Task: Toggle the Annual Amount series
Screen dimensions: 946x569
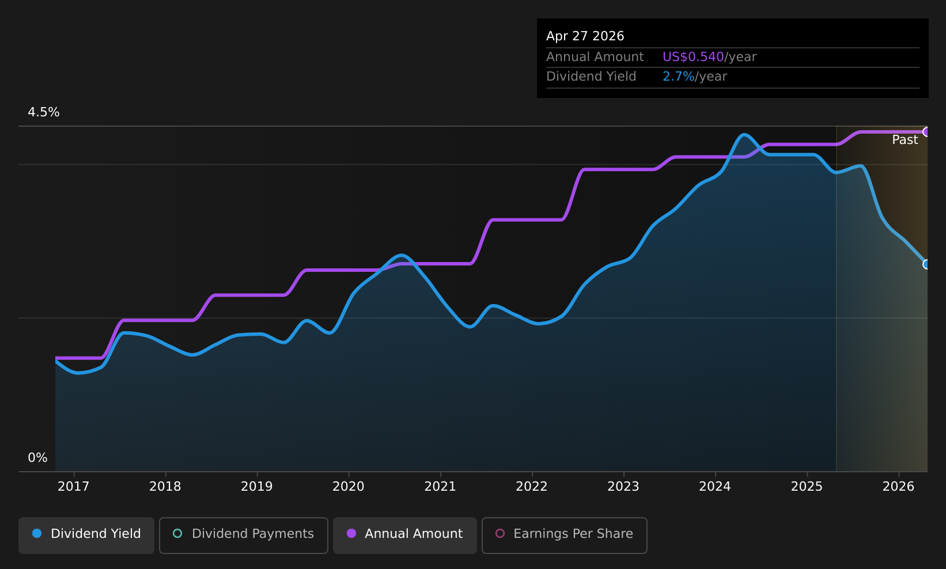Action: (404, 535)
